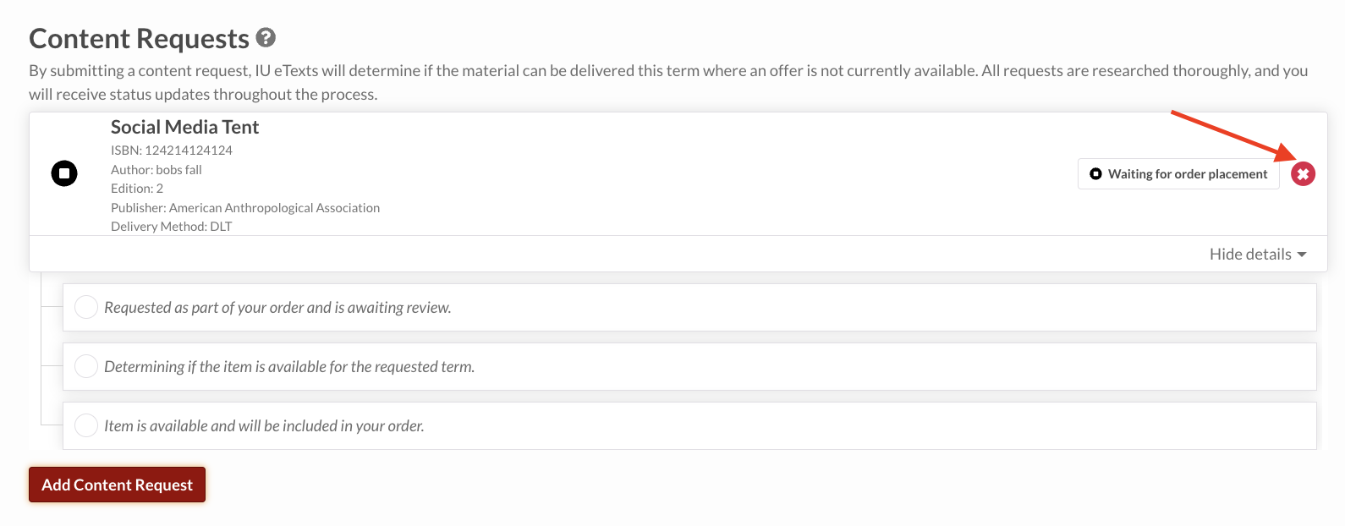Select circle for Item is available and included

(86, 425)
